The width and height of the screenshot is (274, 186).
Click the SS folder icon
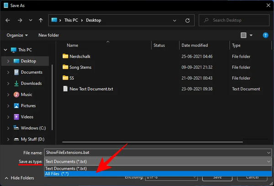(x=65, y=78)
